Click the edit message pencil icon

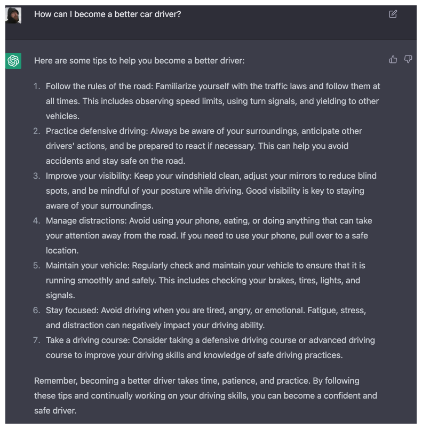tap(393, 14)
